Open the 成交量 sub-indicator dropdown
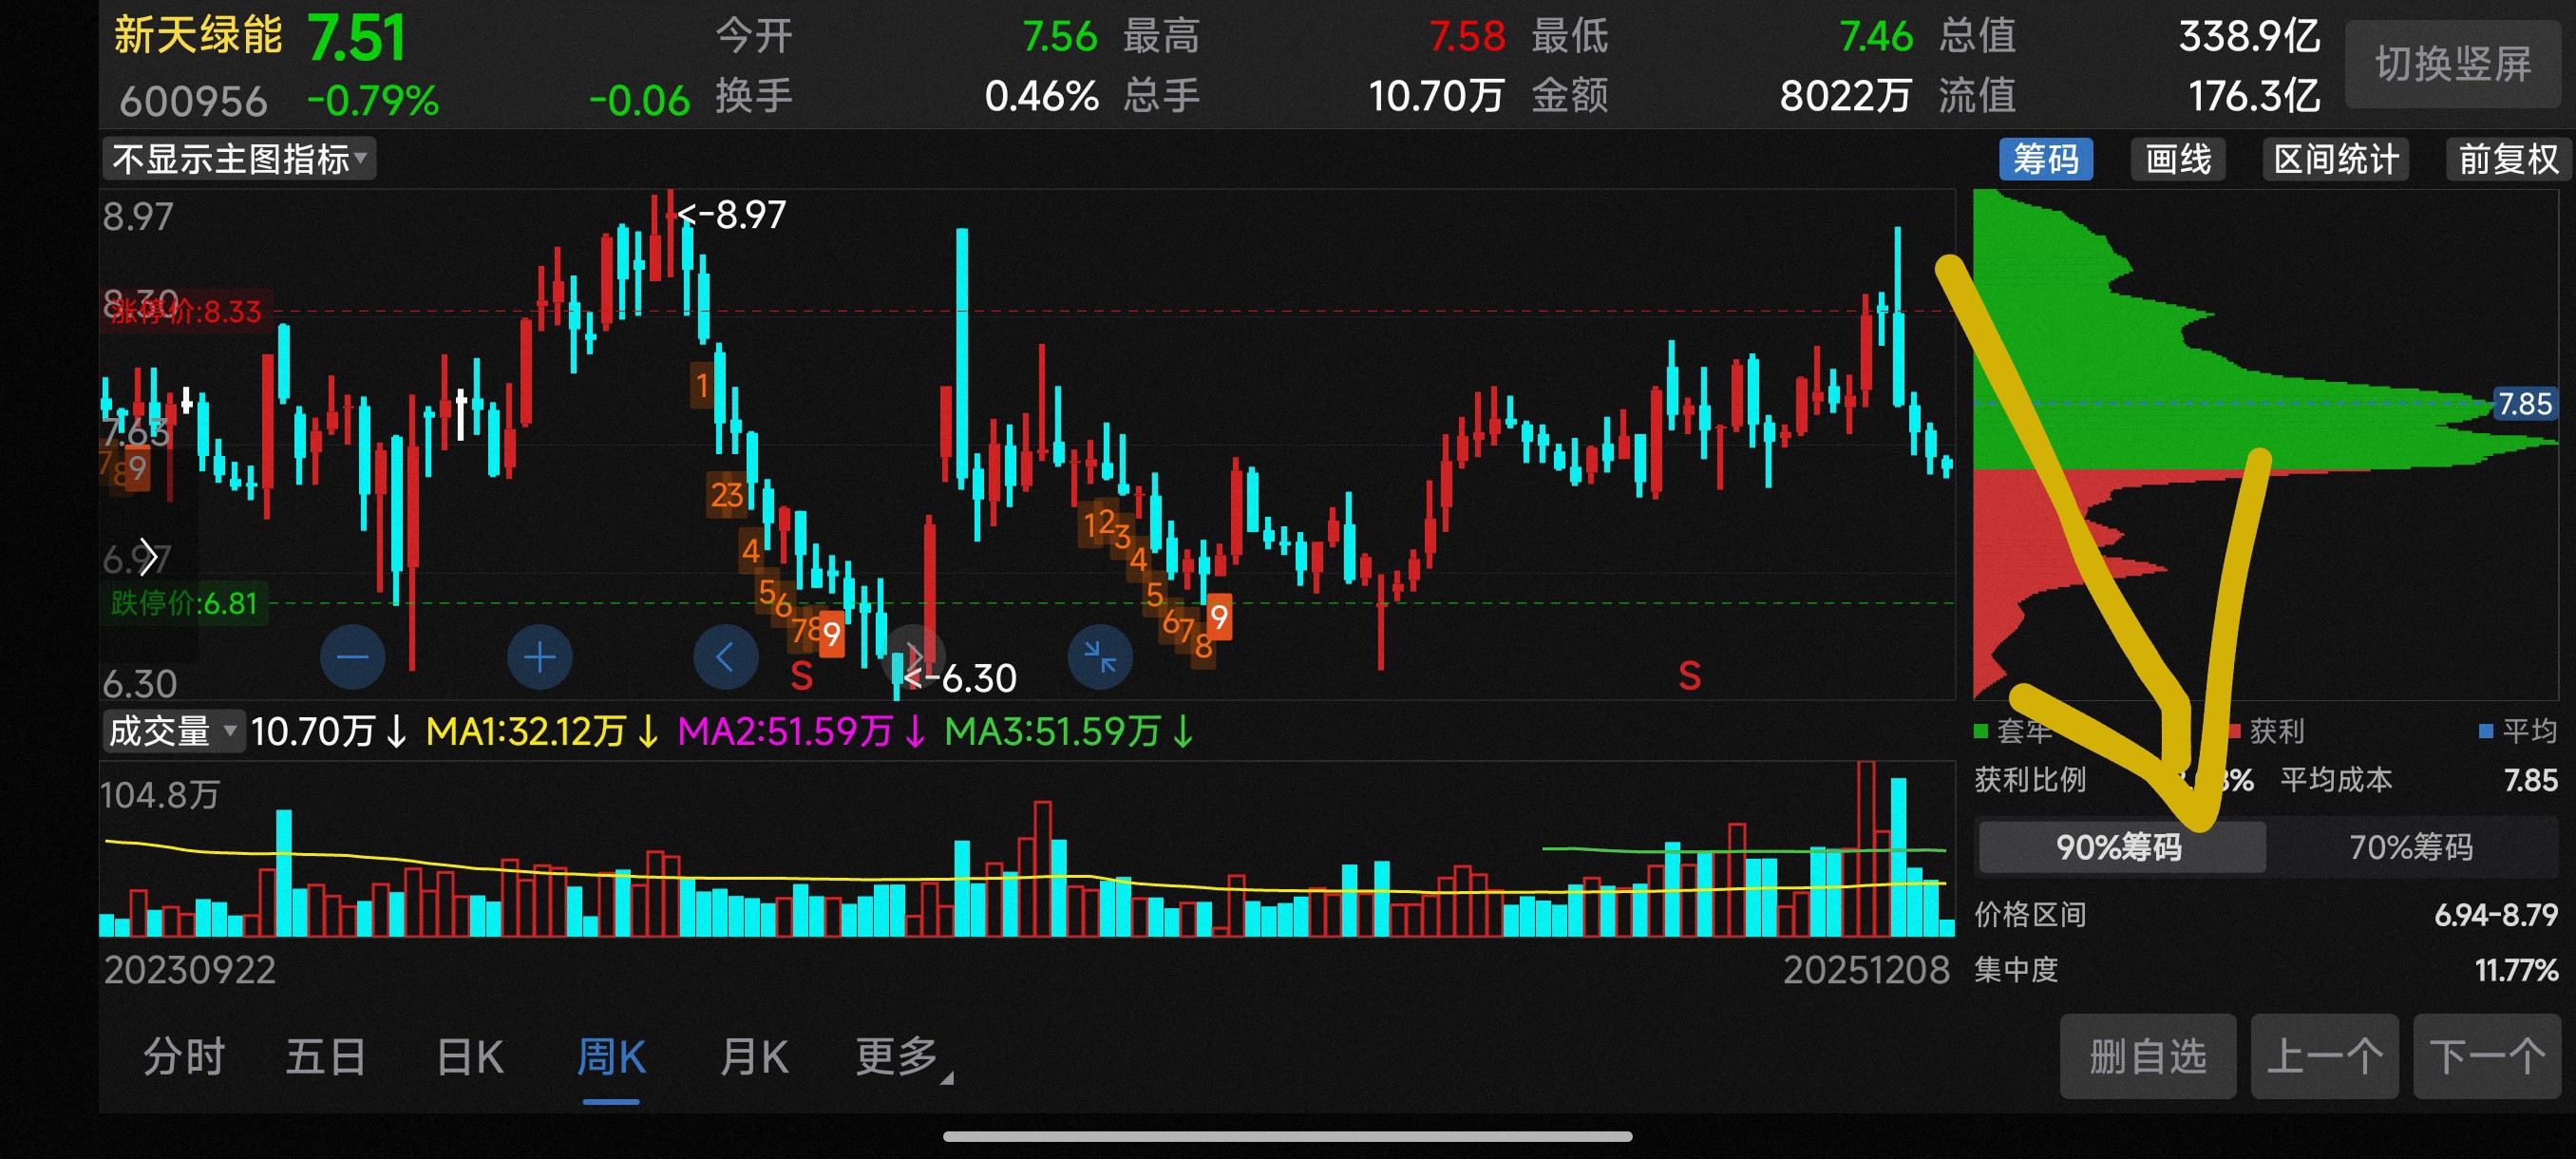The height and width of the screenshot is (1159, 2576). pyautogui.click(x=173, y=731)
